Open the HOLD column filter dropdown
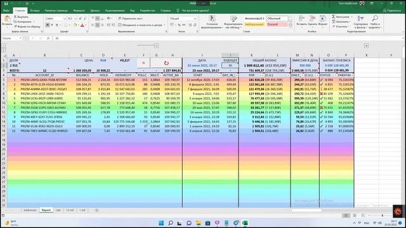 coord(111,75)
